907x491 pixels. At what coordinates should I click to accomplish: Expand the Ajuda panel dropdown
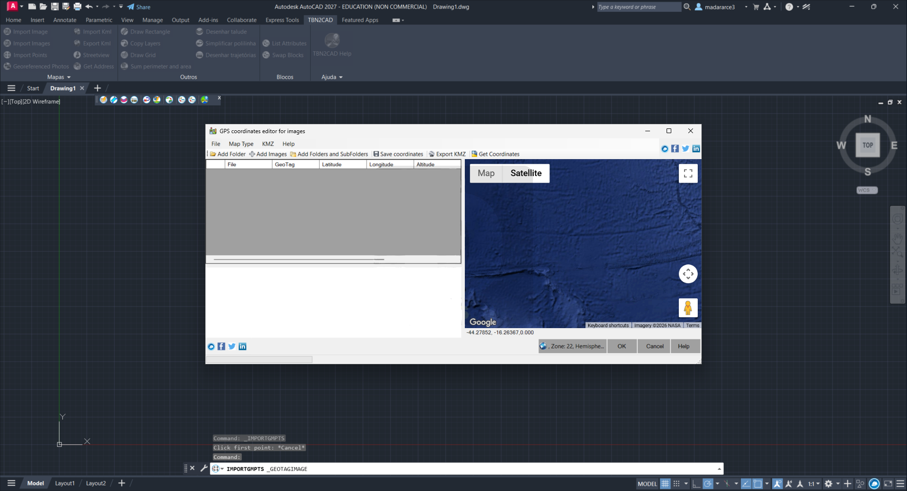[332, 77]
